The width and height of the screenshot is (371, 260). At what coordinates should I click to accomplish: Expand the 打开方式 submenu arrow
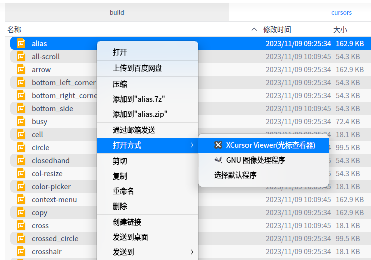tap(192, 145)
